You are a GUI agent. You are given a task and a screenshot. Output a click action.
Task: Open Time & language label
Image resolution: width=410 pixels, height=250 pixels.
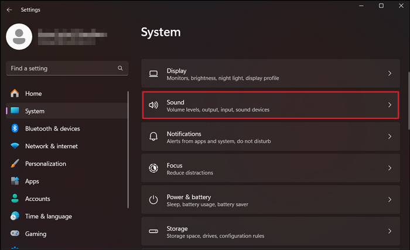(x=49, y=217)
